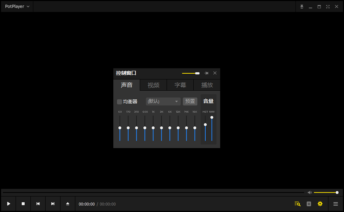The image size is (344, 212).
Task: Toggle the playlist panel icon
Action: click(x=309, y=204)
